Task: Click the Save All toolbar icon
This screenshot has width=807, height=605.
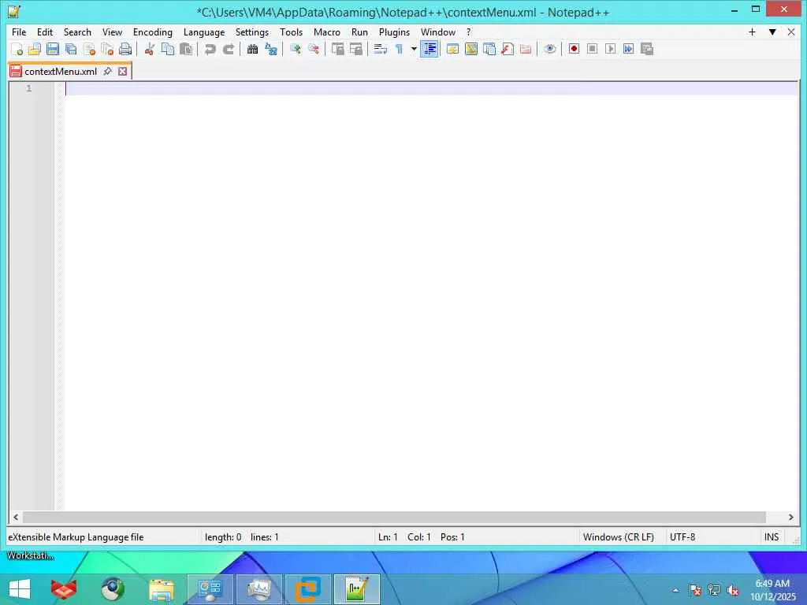Action: (71, 49)
